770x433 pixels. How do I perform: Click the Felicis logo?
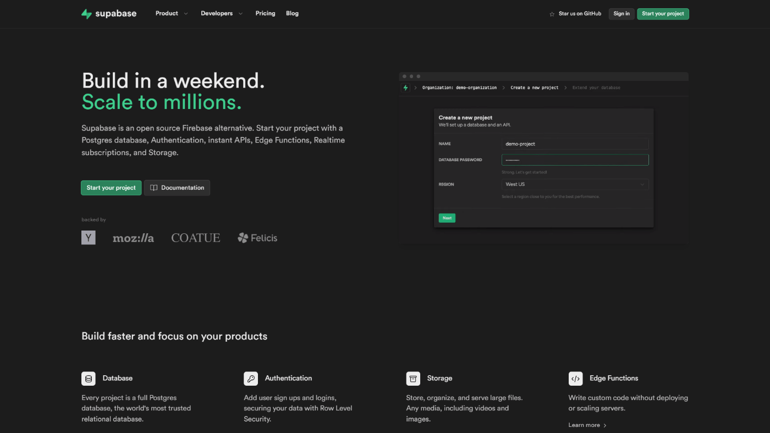[257, 238]
